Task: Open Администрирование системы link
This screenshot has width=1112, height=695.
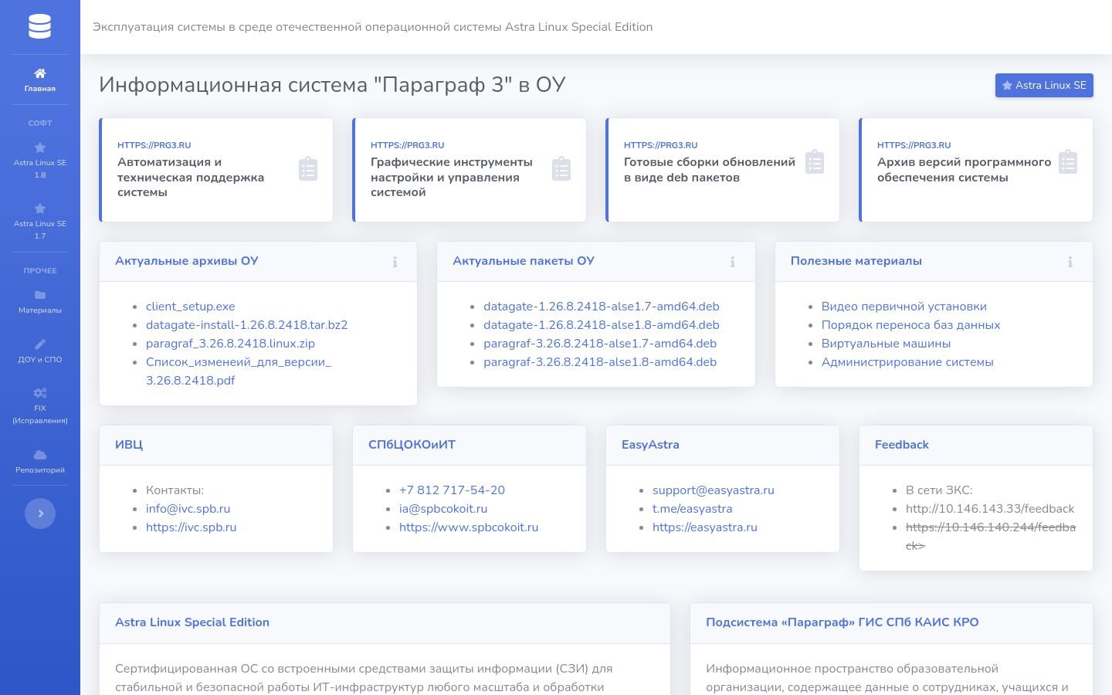Action: pos(907,362)
